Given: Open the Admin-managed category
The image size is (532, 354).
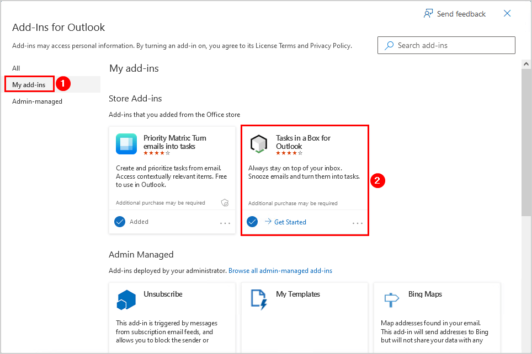Looking at the screenshot, I should pos(37,101).
